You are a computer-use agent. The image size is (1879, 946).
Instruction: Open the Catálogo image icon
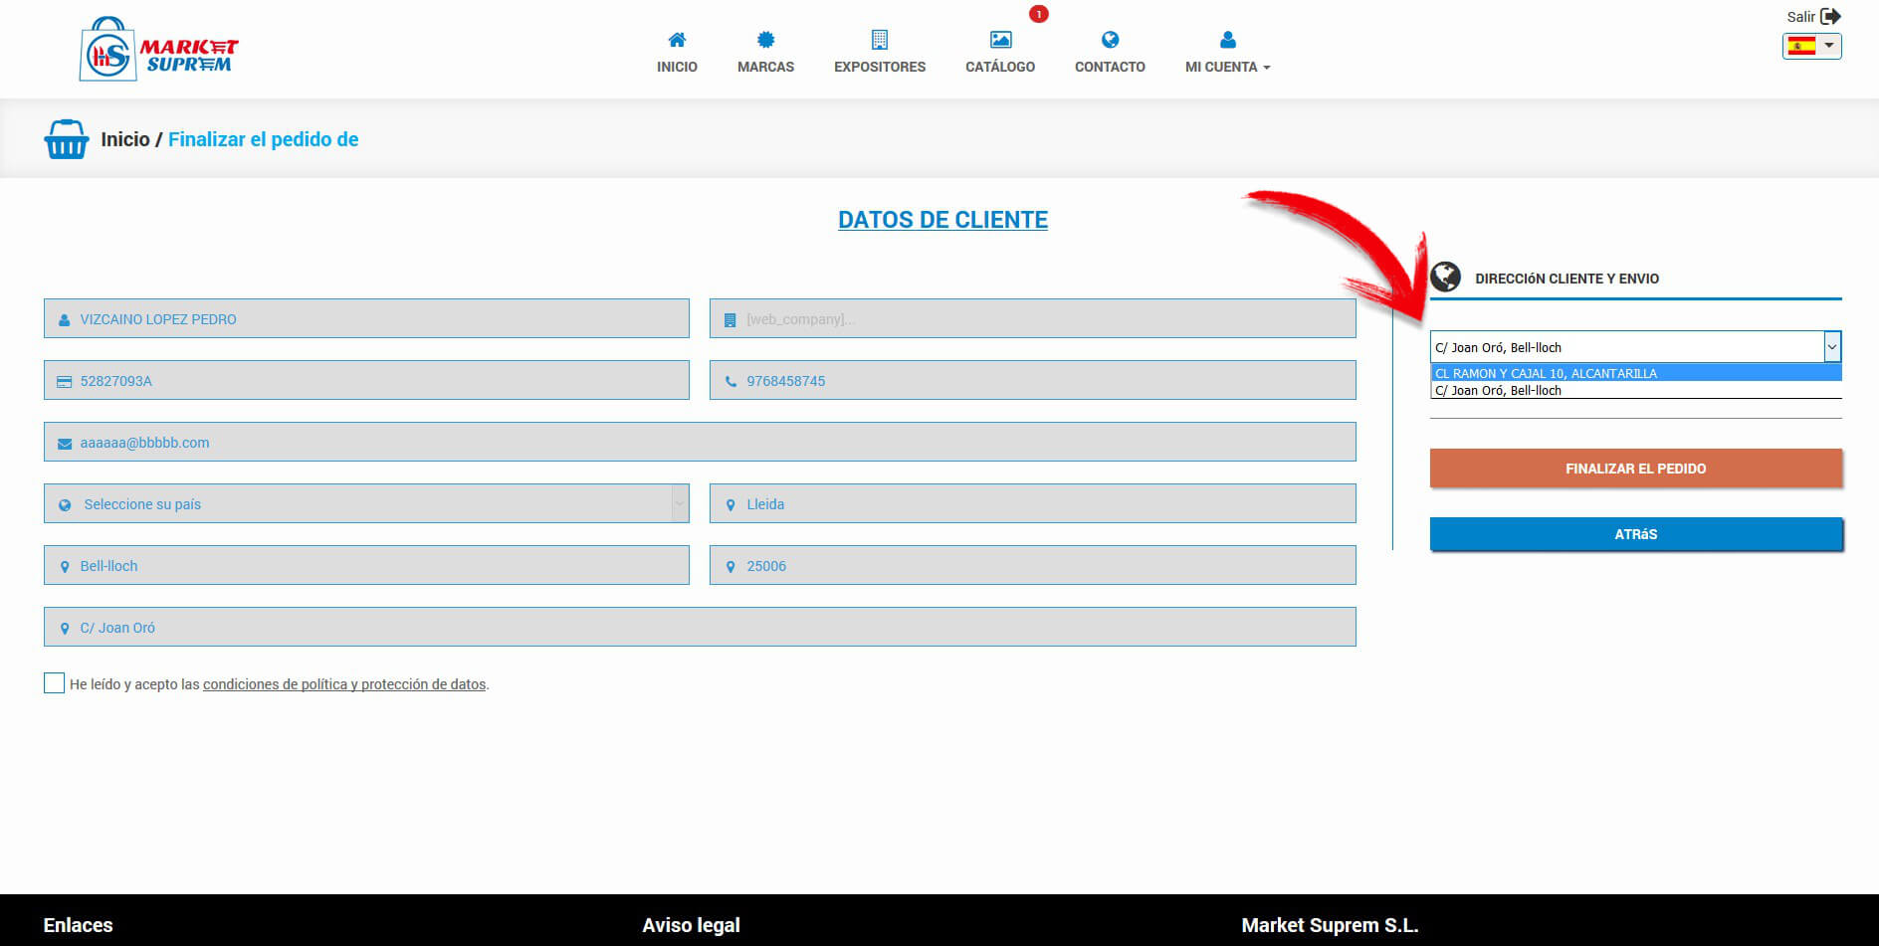(x=1000, y=40)
